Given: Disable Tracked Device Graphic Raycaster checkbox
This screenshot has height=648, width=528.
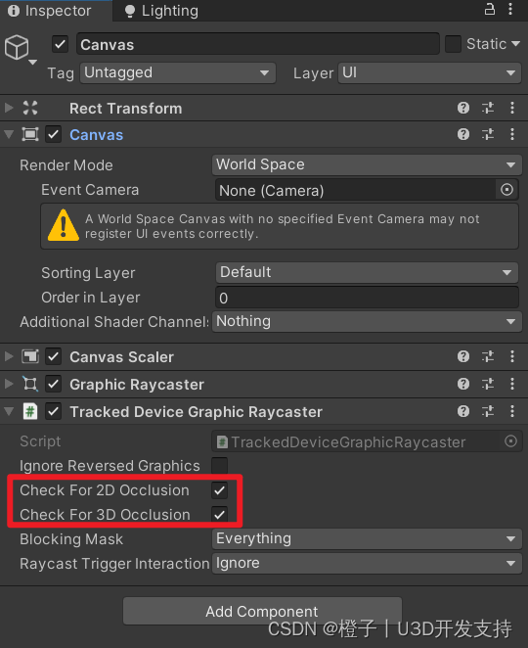Looking at the screenshot, I should 53,411.
